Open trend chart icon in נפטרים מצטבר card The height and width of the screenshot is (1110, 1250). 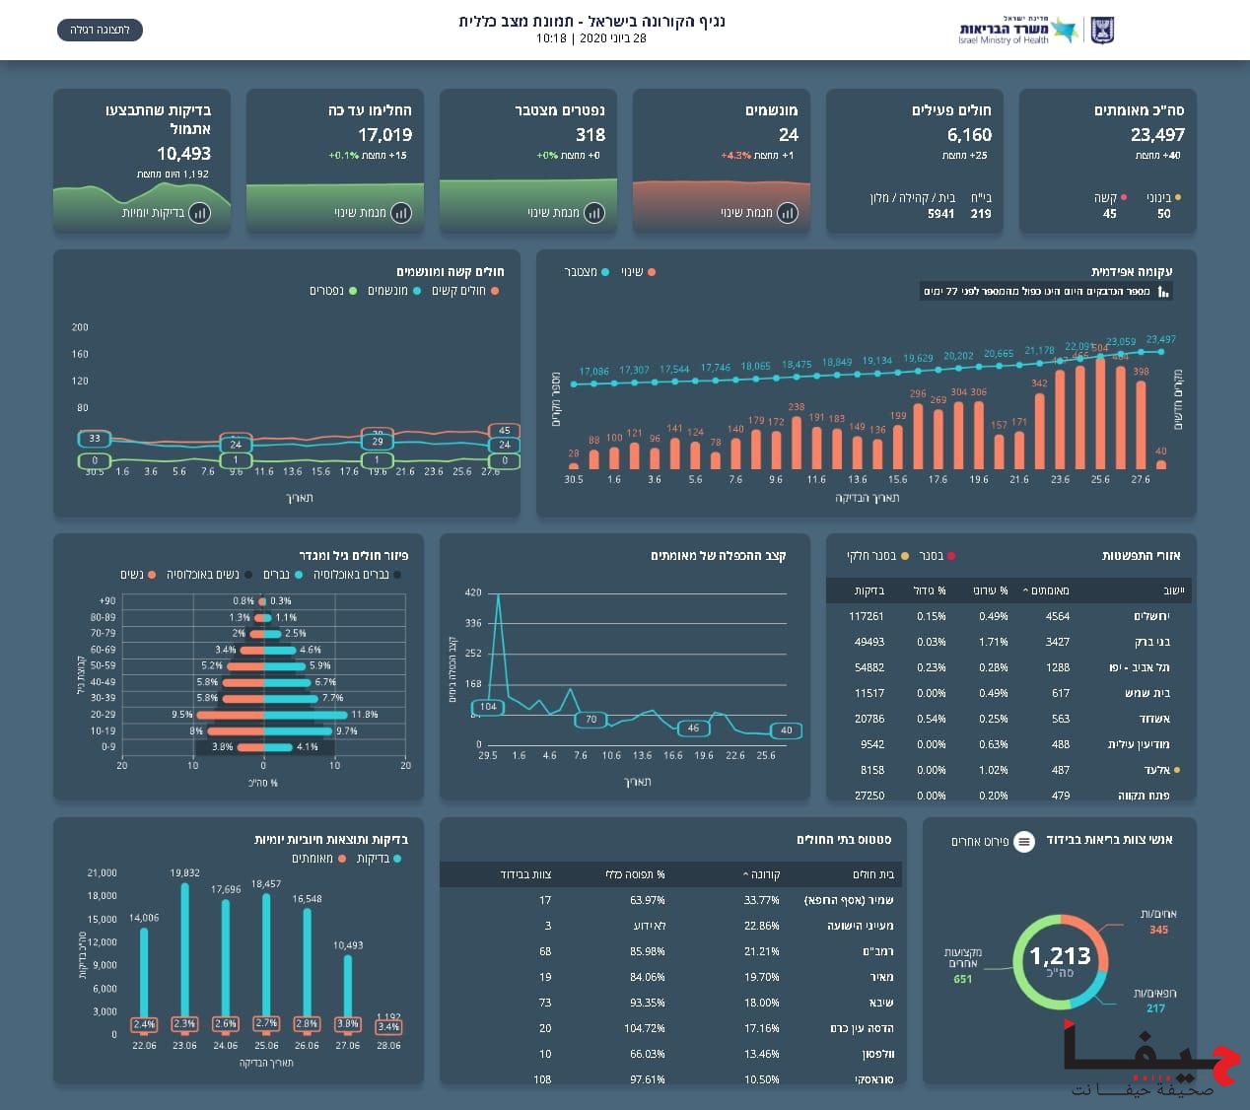(593, 213)
